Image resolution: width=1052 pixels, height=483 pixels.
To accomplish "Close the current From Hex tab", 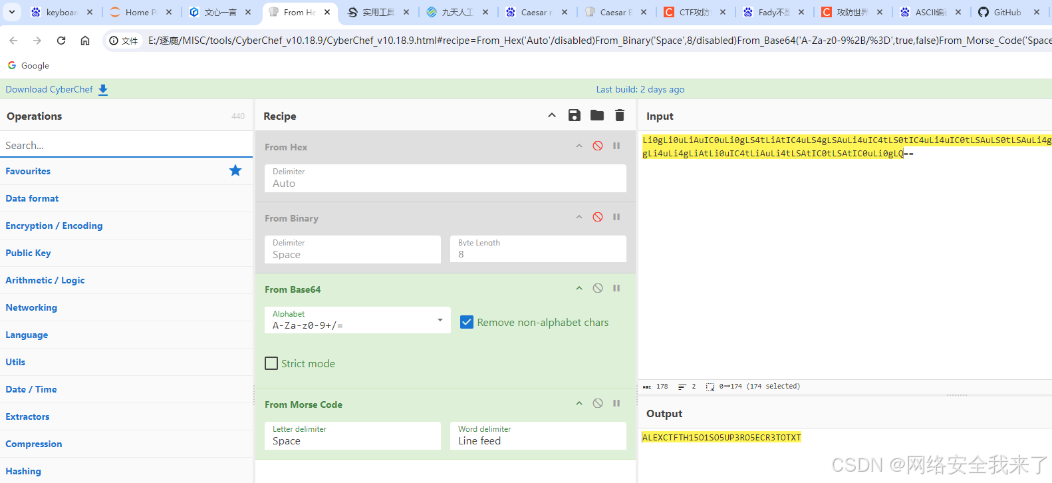I will coord(327,12).
